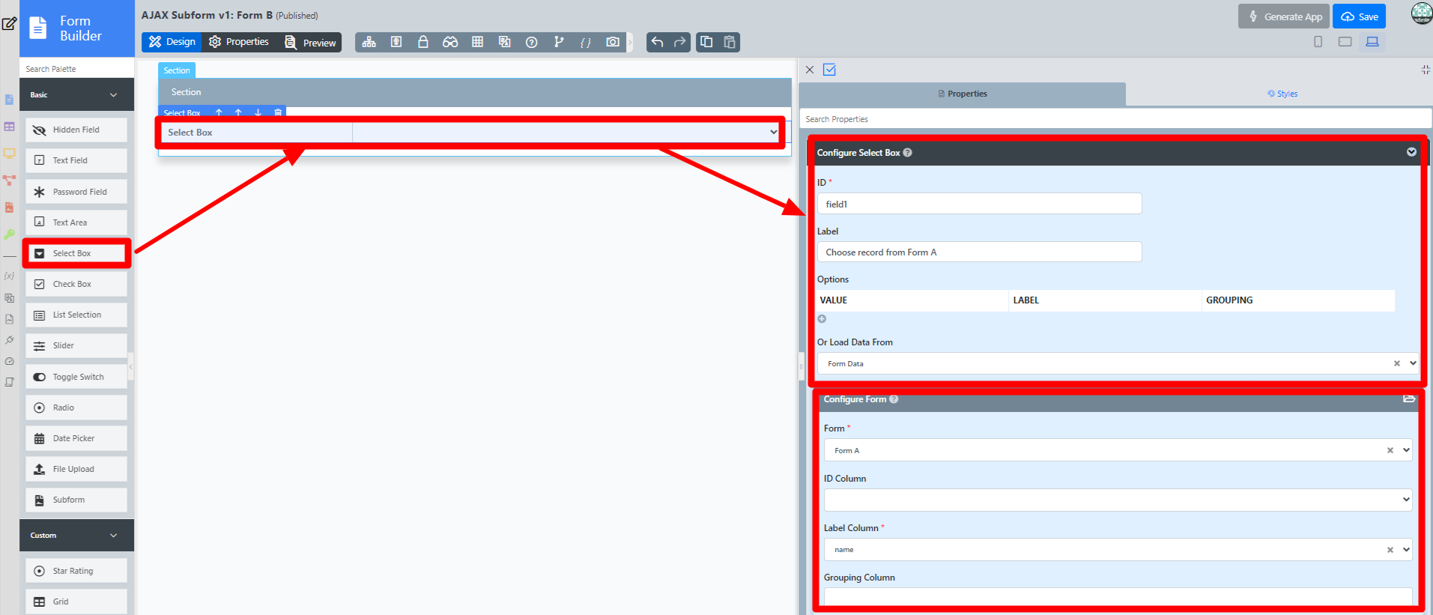Pick Text Field from palette
This screenshot has height=615, width=1433.
tap(76, 160)
